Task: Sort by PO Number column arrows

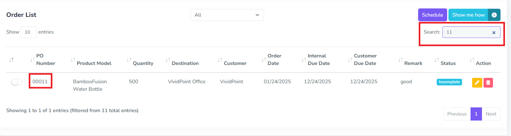Action: click(x=32, y=60)
